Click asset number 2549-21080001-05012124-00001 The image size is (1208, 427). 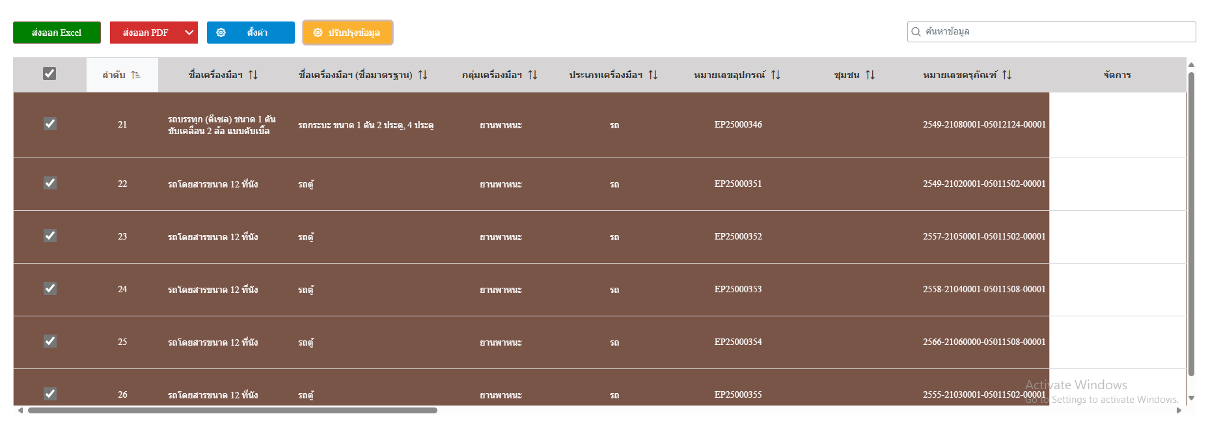click(984, 124)
